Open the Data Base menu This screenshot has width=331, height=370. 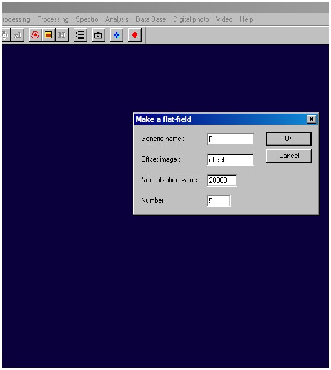pos(151,19)
